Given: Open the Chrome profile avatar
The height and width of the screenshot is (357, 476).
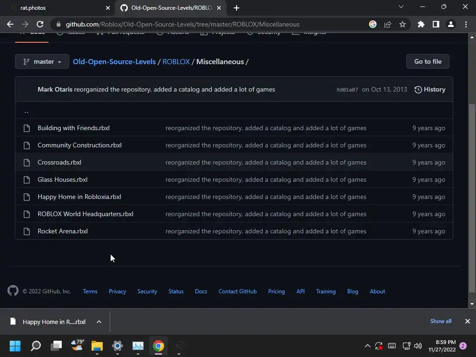Looking at the screenshot, I should 451,24.
